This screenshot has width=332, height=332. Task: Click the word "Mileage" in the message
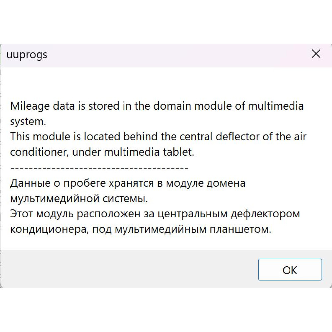point(30,106)
